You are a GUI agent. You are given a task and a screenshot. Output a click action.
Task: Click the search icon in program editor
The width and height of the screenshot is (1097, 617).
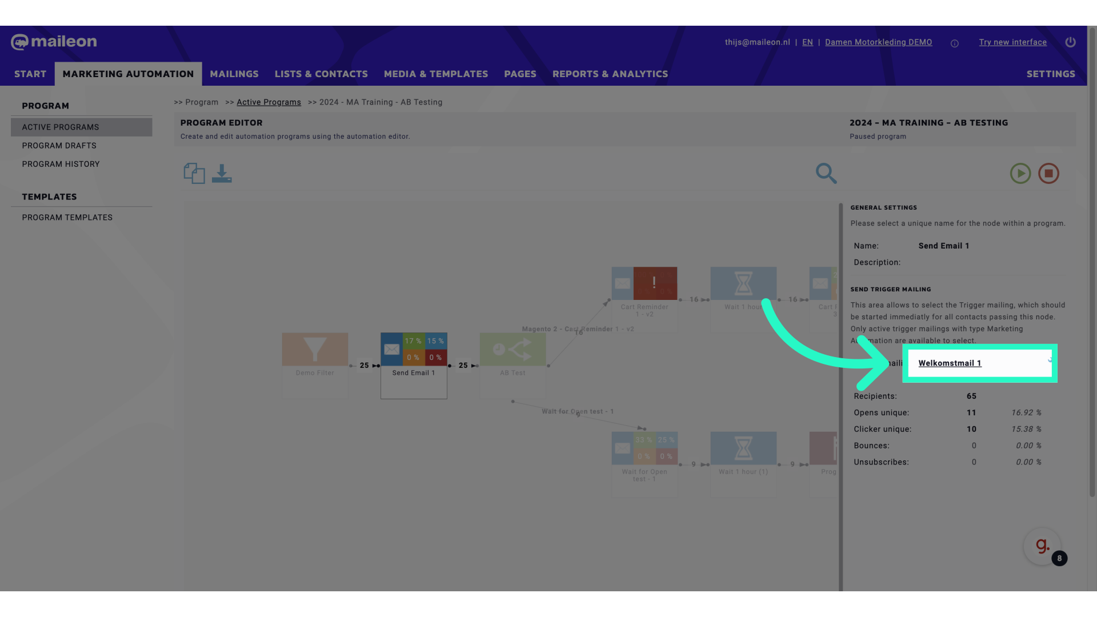click(827, 173)
